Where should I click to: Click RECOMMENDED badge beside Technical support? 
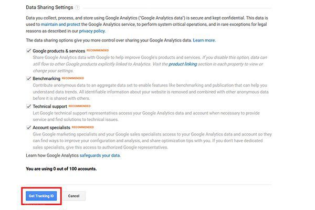pos(80,106)
